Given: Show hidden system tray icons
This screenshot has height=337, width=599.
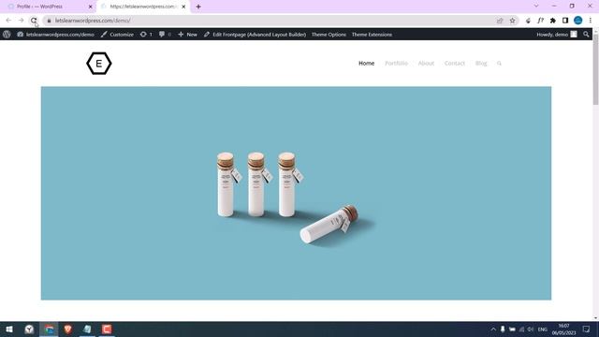Looking at the screenshot, I should (493, 330).
